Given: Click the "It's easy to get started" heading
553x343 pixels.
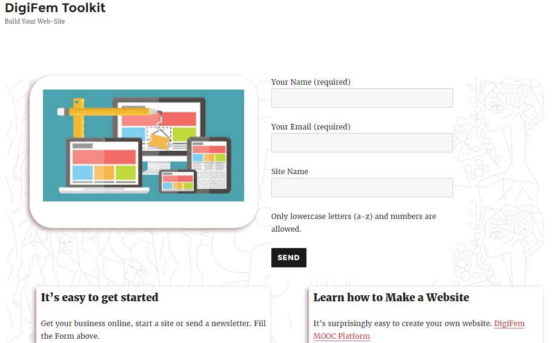Looking at the screenshot, I should click(x=99, y=298).
